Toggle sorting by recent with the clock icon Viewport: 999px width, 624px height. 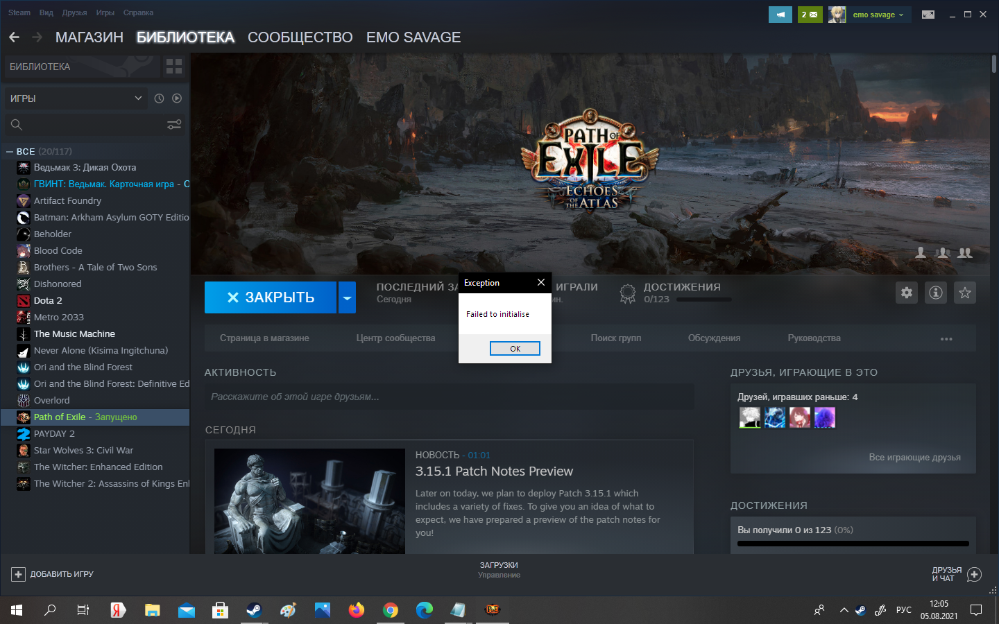(158, 98)
